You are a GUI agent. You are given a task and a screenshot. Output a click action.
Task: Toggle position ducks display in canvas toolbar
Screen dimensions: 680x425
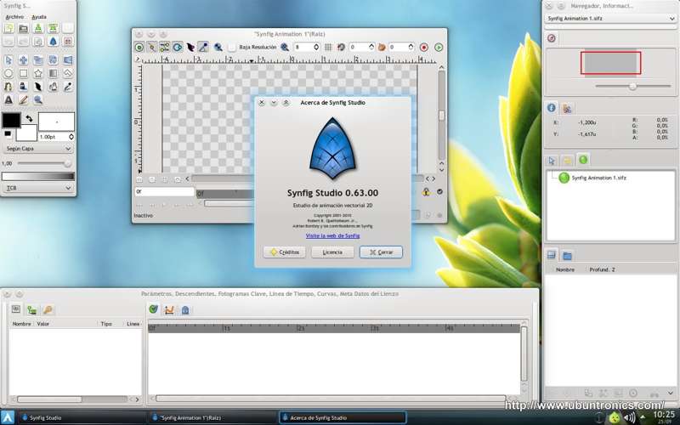point(139,48)
